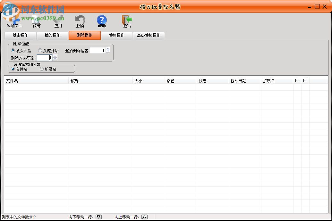Open 帮助 via the question mark icon
The width and height of the screenshot is (332, 221).
tap(102, 20)
